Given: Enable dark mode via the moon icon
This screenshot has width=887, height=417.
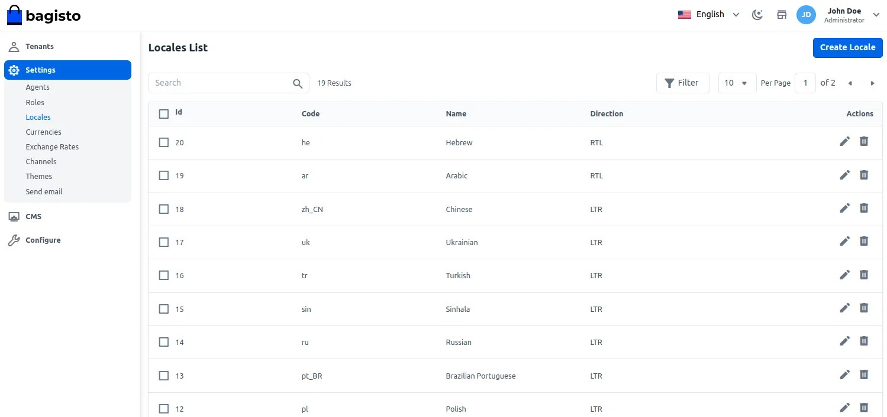Looking at the screenshot, I should 757,15.
